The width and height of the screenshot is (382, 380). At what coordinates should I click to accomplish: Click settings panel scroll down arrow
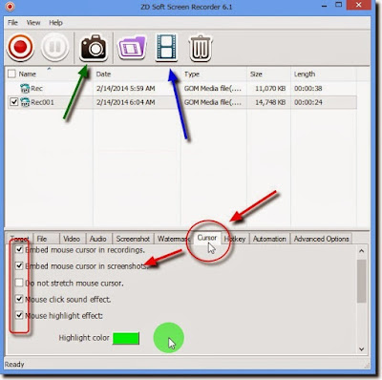click(362, 348)
